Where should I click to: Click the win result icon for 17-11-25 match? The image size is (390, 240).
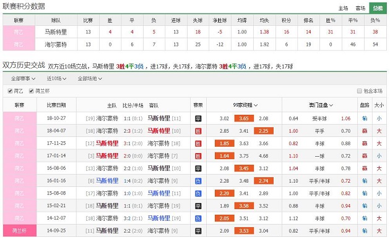pos(198,144)
